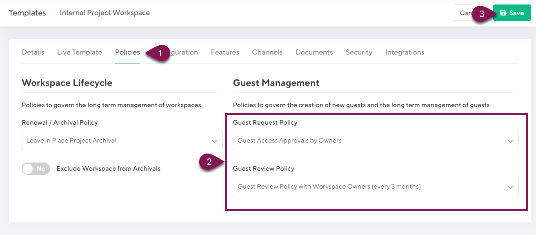The width and height of the screenshot is (536, 235).
Task: Click the floppy disk icon on Save
Action: point(503,13)
